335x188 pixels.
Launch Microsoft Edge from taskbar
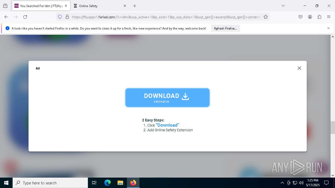[108, 183]
